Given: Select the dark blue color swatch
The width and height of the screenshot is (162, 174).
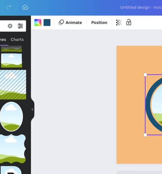Looking at the screenshot, I should tap(47, 23).
